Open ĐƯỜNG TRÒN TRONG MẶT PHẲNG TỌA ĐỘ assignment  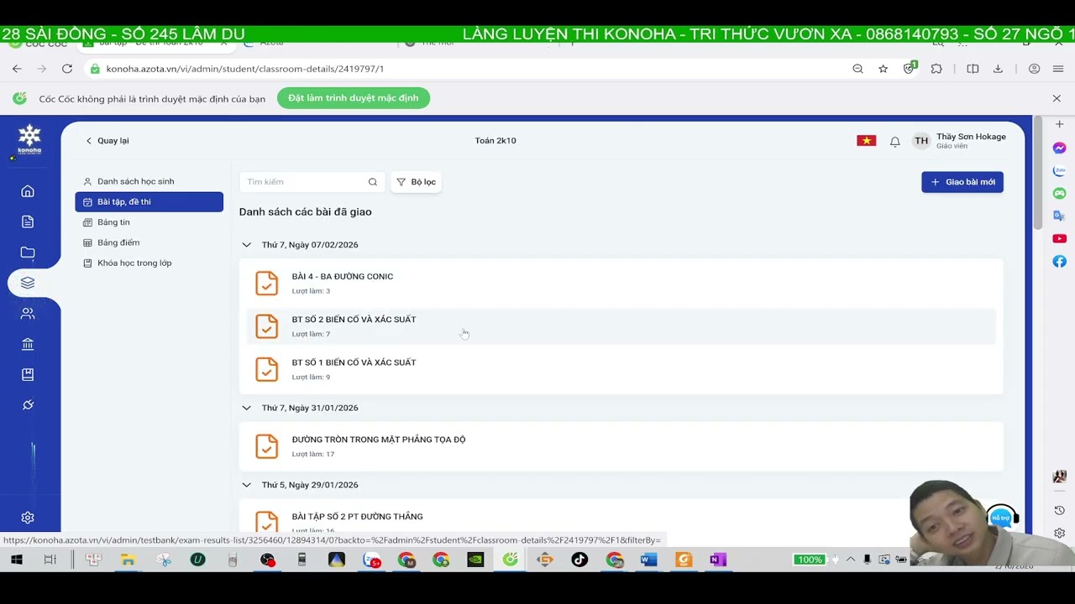[621, 446]
